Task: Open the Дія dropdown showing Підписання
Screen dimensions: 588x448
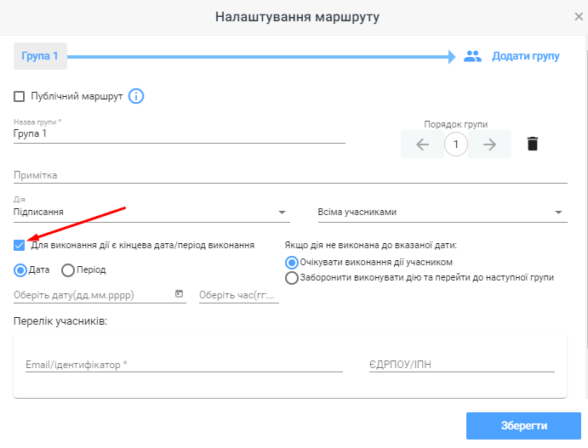Action: click(x=151, y=212)
